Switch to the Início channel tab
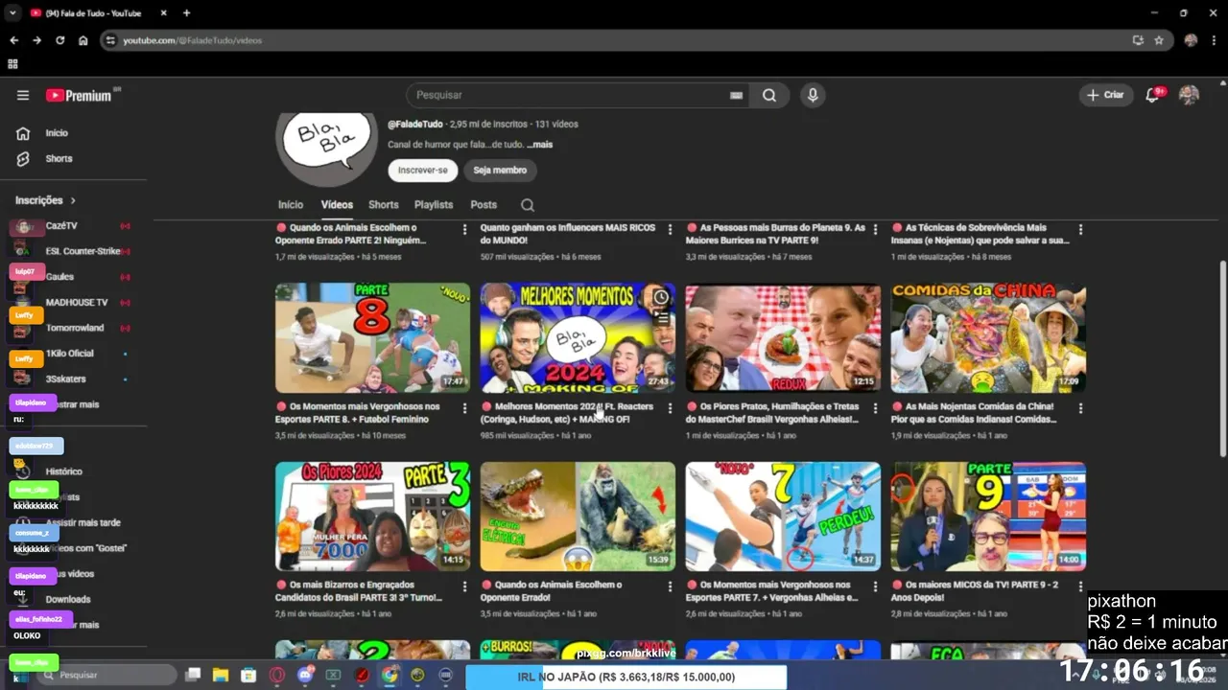 pos(291,205)
